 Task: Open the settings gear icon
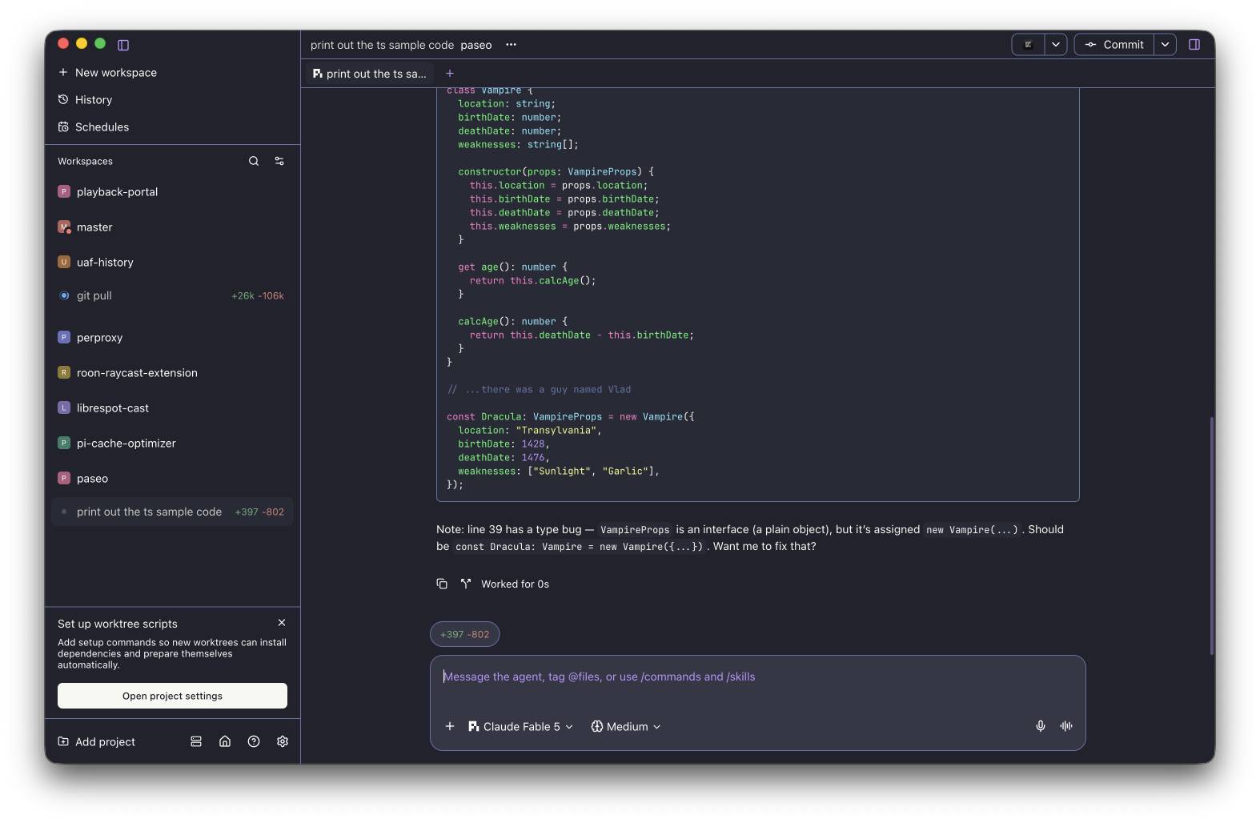pos(283,741)
